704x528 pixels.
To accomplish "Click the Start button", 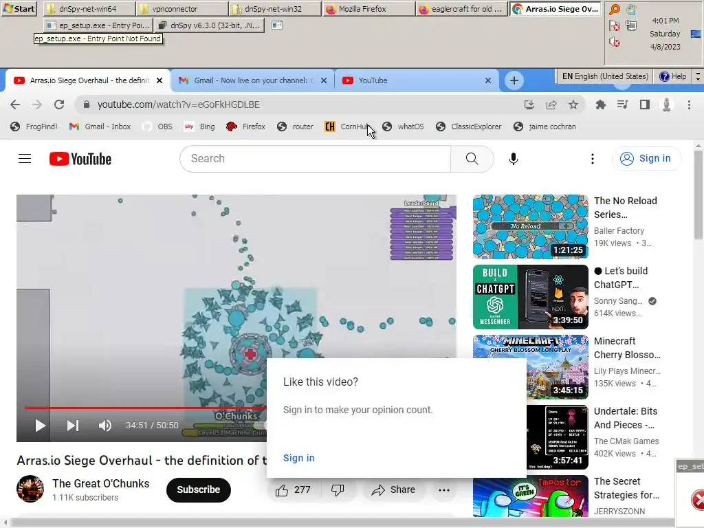I will tap(19, 8).
